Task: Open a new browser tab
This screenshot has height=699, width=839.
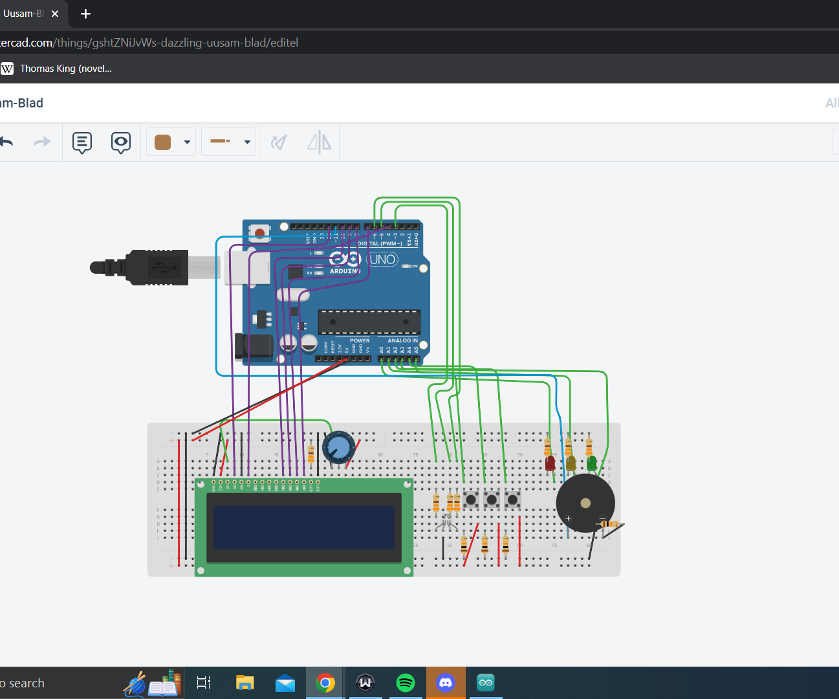Action: pos(85,14)
